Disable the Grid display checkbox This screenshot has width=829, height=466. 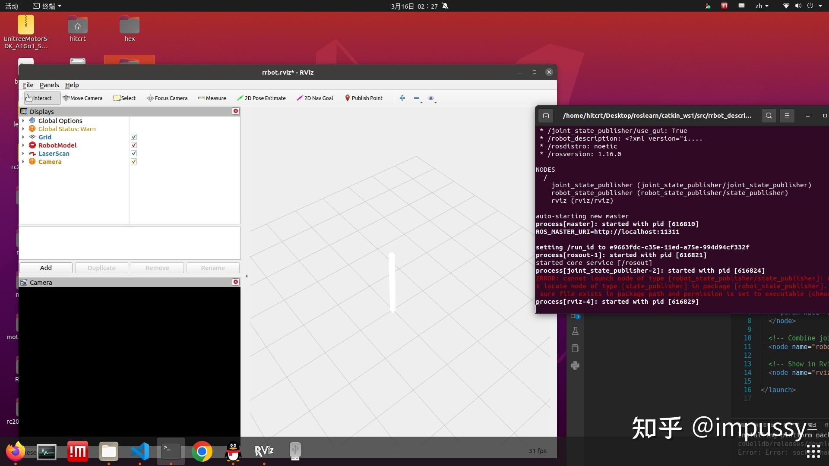tap(134, 137)
